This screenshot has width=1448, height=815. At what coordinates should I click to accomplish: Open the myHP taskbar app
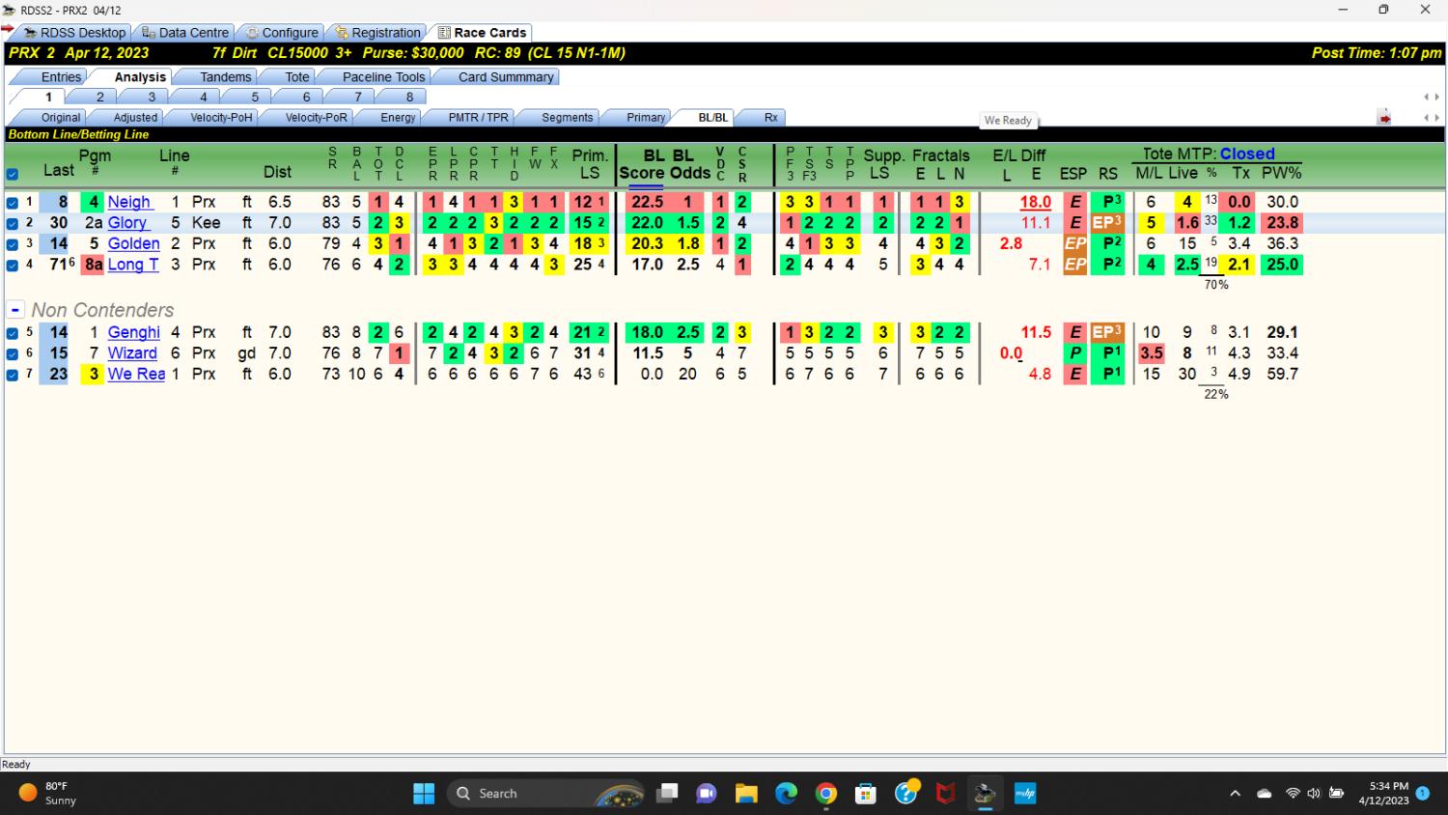[1024, 794]
